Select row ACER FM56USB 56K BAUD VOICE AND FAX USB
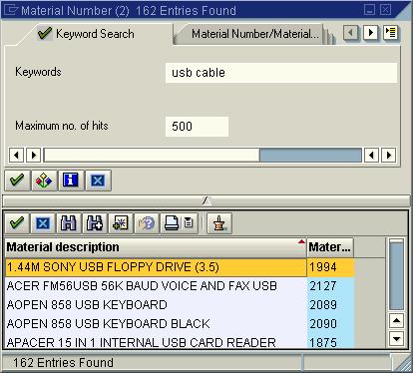The width and height of the screenshot is (413, 373). [156, 286]
